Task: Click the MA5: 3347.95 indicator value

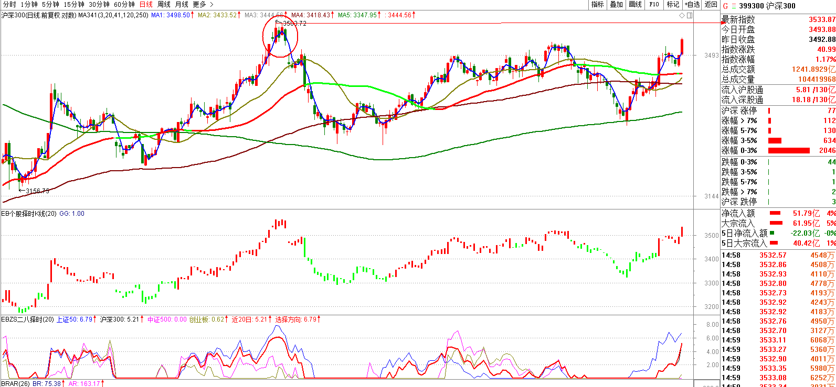Action: 357,15
